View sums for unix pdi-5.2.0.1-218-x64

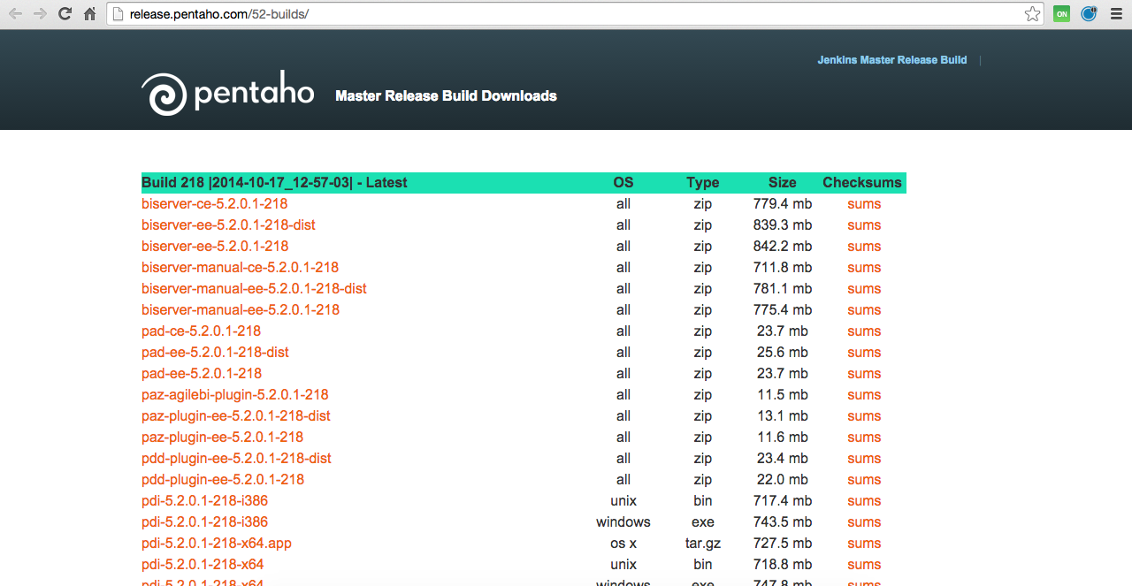864,565
